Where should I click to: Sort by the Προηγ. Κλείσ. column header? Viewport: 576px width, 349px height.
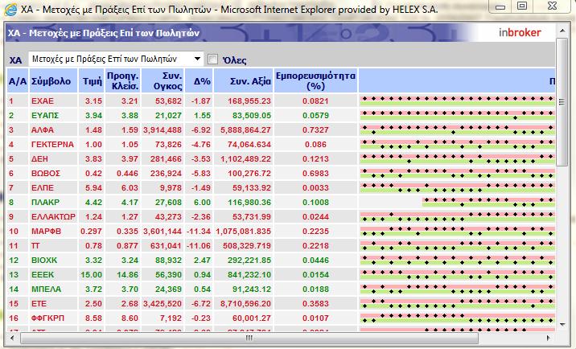[123, 81]
